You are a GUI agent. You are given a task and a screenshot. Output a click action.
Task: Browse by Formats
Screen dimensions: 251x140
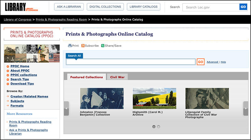[x=17, y=106]
